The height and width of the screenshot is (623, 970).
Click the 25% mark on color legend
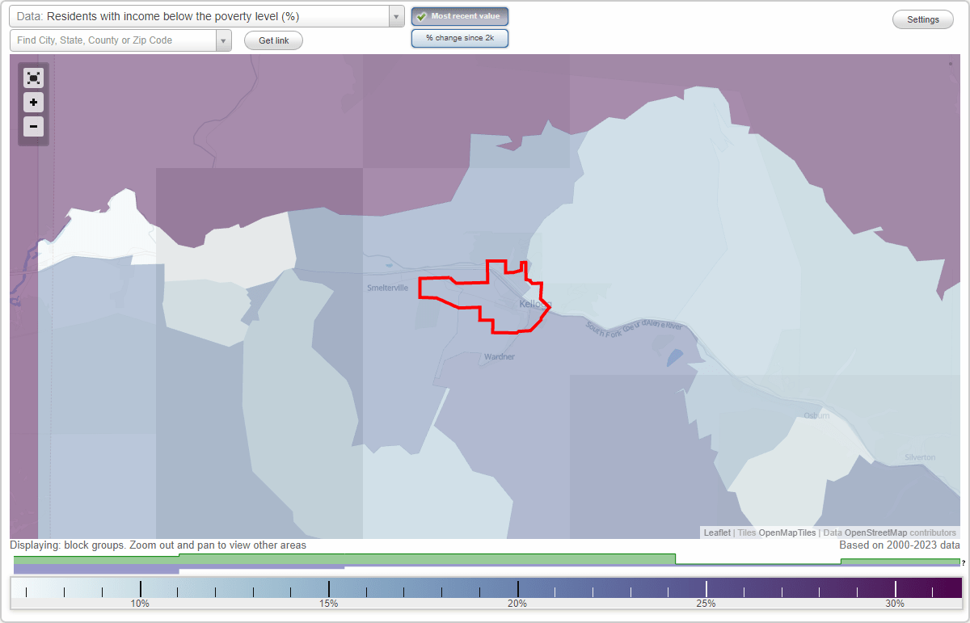coord(706,604)
